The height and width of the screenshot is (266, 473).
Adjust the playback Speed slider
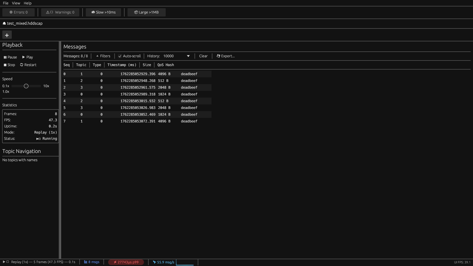[x=26, y=86]
